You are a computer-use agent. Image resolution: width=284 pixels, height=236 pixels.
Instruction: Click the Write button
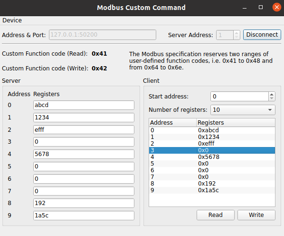pos(256,215)
